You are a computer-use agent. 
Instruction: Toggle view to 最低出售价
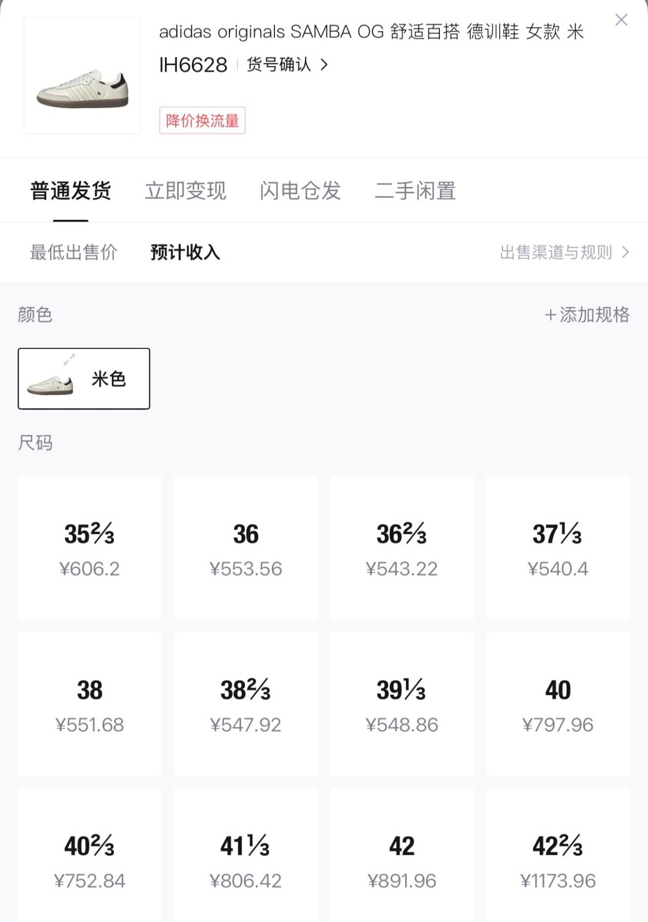point(74,252)
